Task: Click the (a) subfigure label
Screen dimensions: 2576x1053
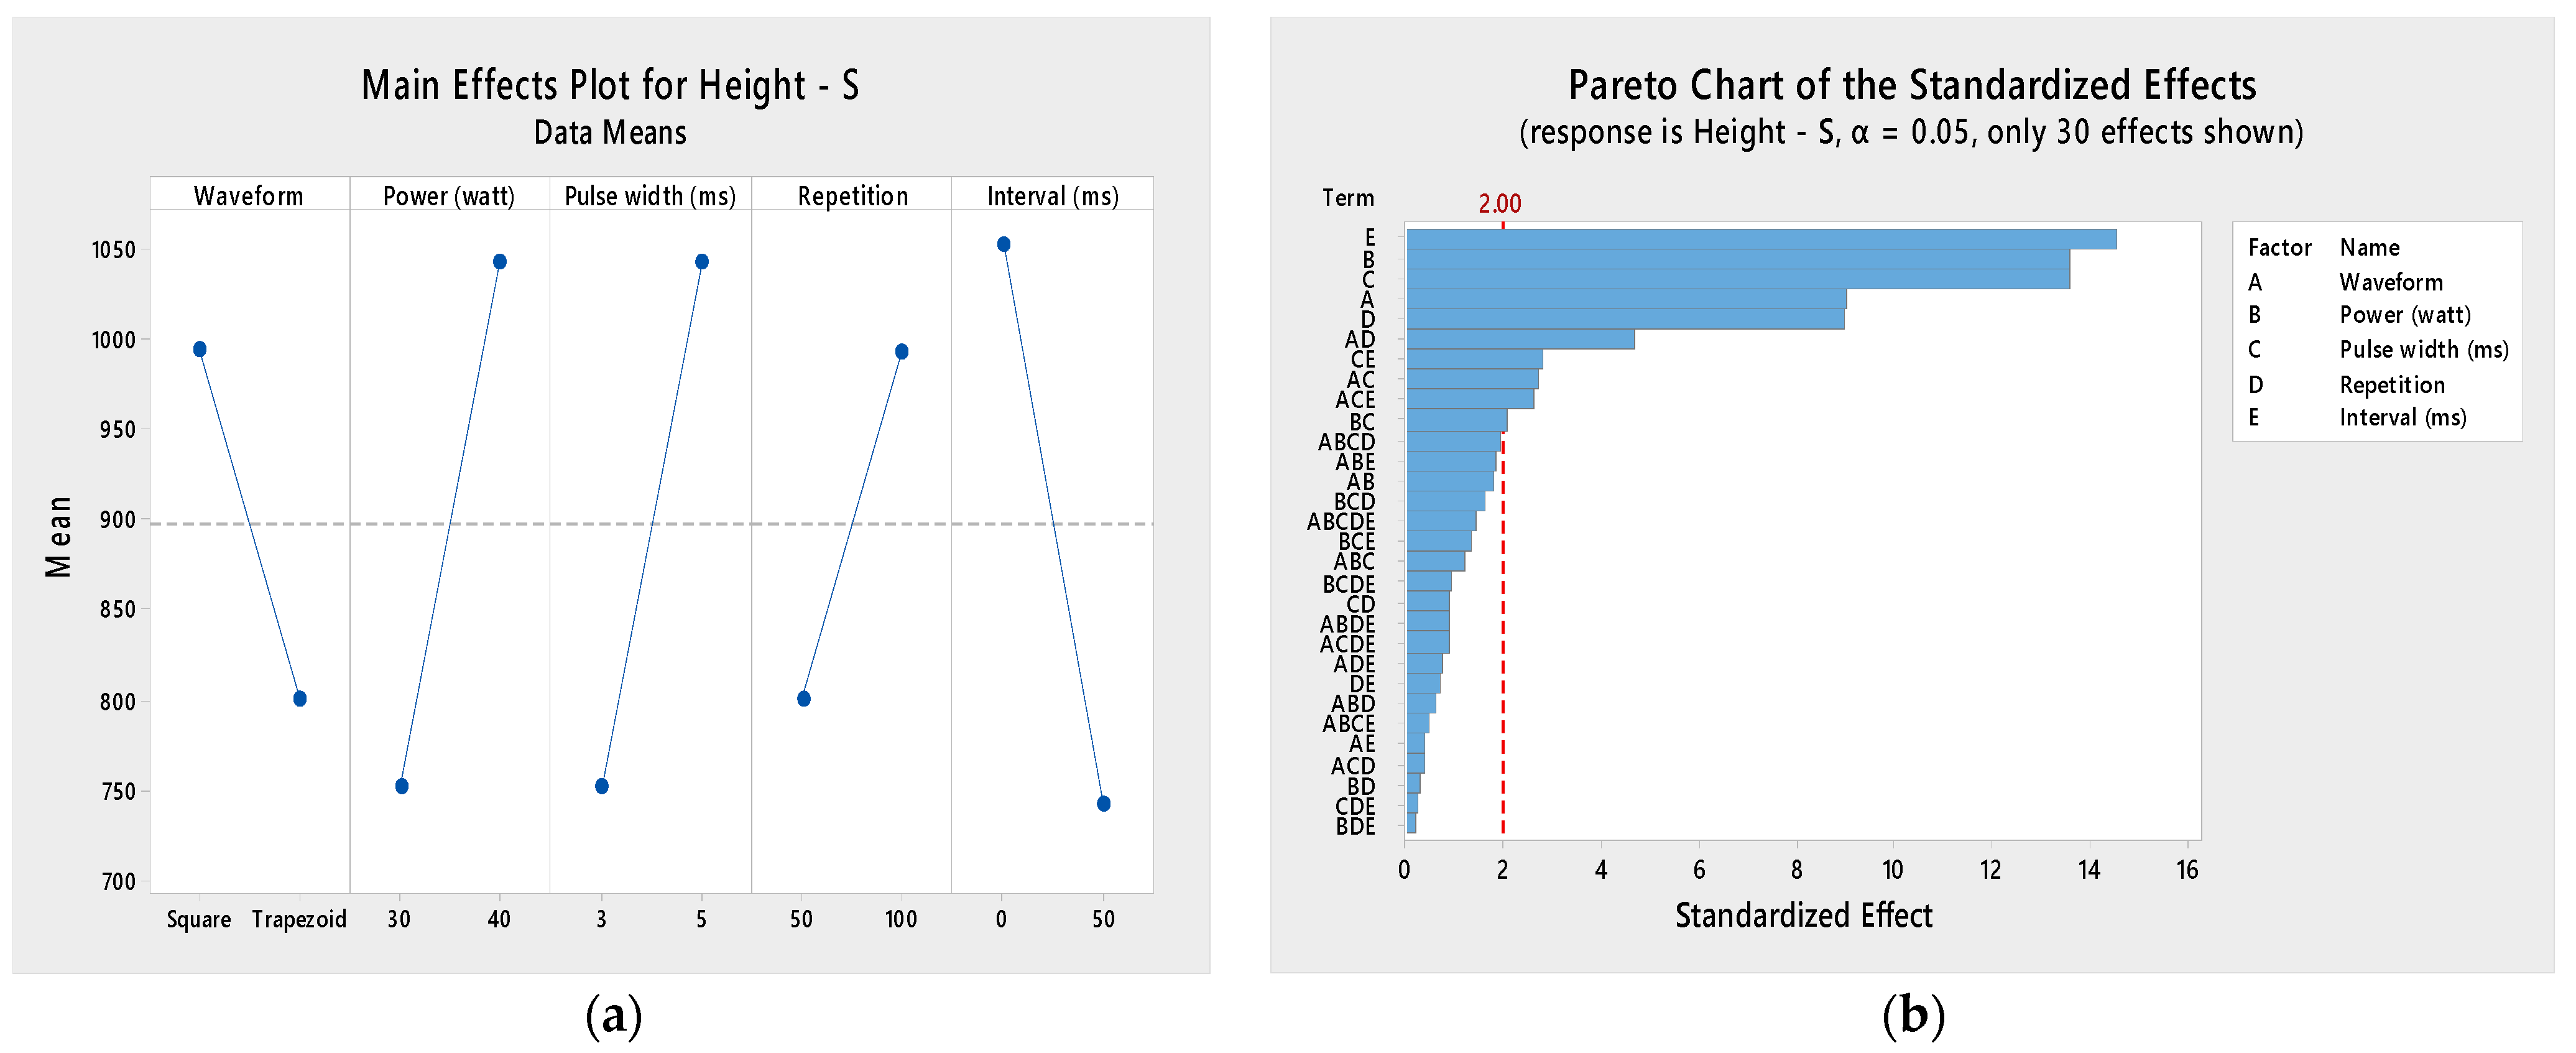Action: [613, 1016]
